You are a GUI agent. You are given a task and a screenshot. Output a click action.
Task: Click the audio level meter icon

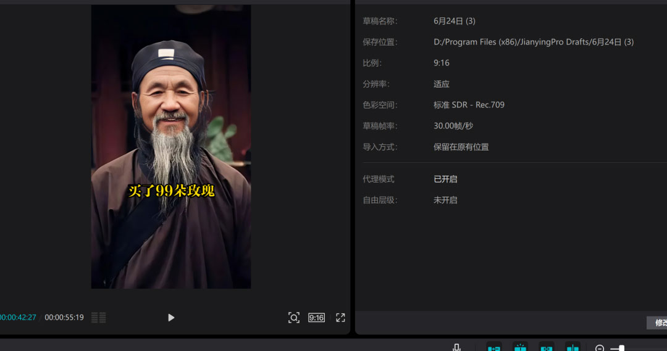98,318
